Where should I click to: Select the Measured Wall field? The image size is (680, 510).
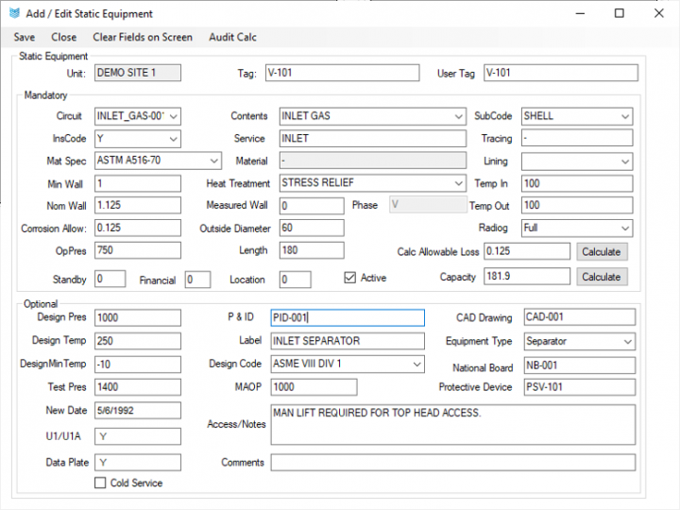pyautogui.click(x=312, y=206)
